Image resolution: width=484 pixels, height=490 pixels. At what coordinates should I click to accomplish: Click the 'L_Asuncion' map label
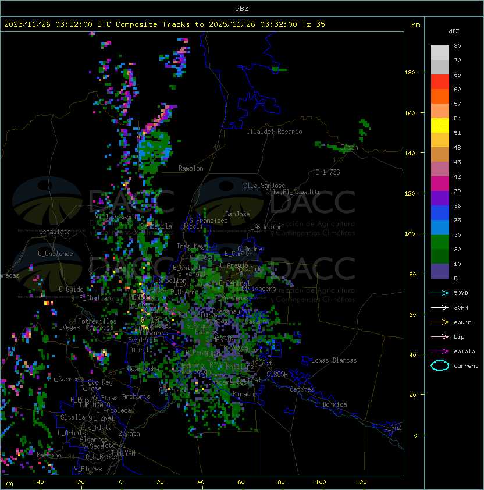point(265,227)
